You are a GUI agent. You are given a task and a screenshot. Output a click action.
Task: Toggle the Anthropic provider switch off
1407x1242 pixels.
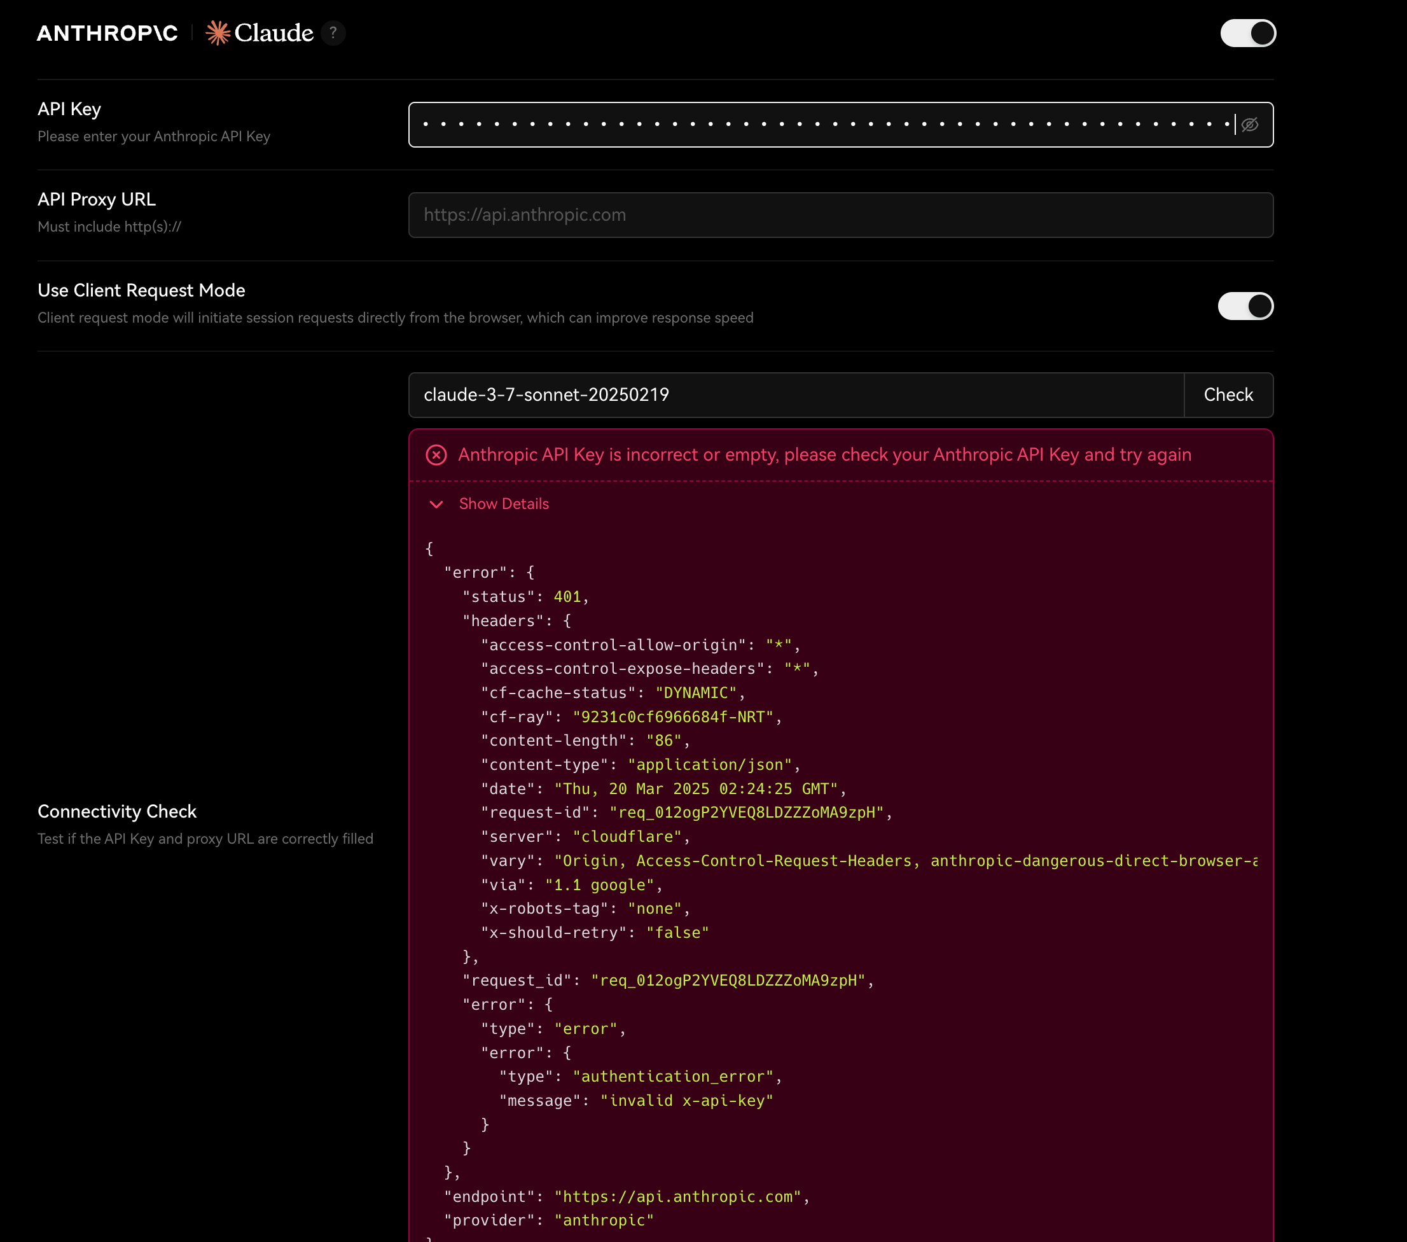tap(1247, 33)
